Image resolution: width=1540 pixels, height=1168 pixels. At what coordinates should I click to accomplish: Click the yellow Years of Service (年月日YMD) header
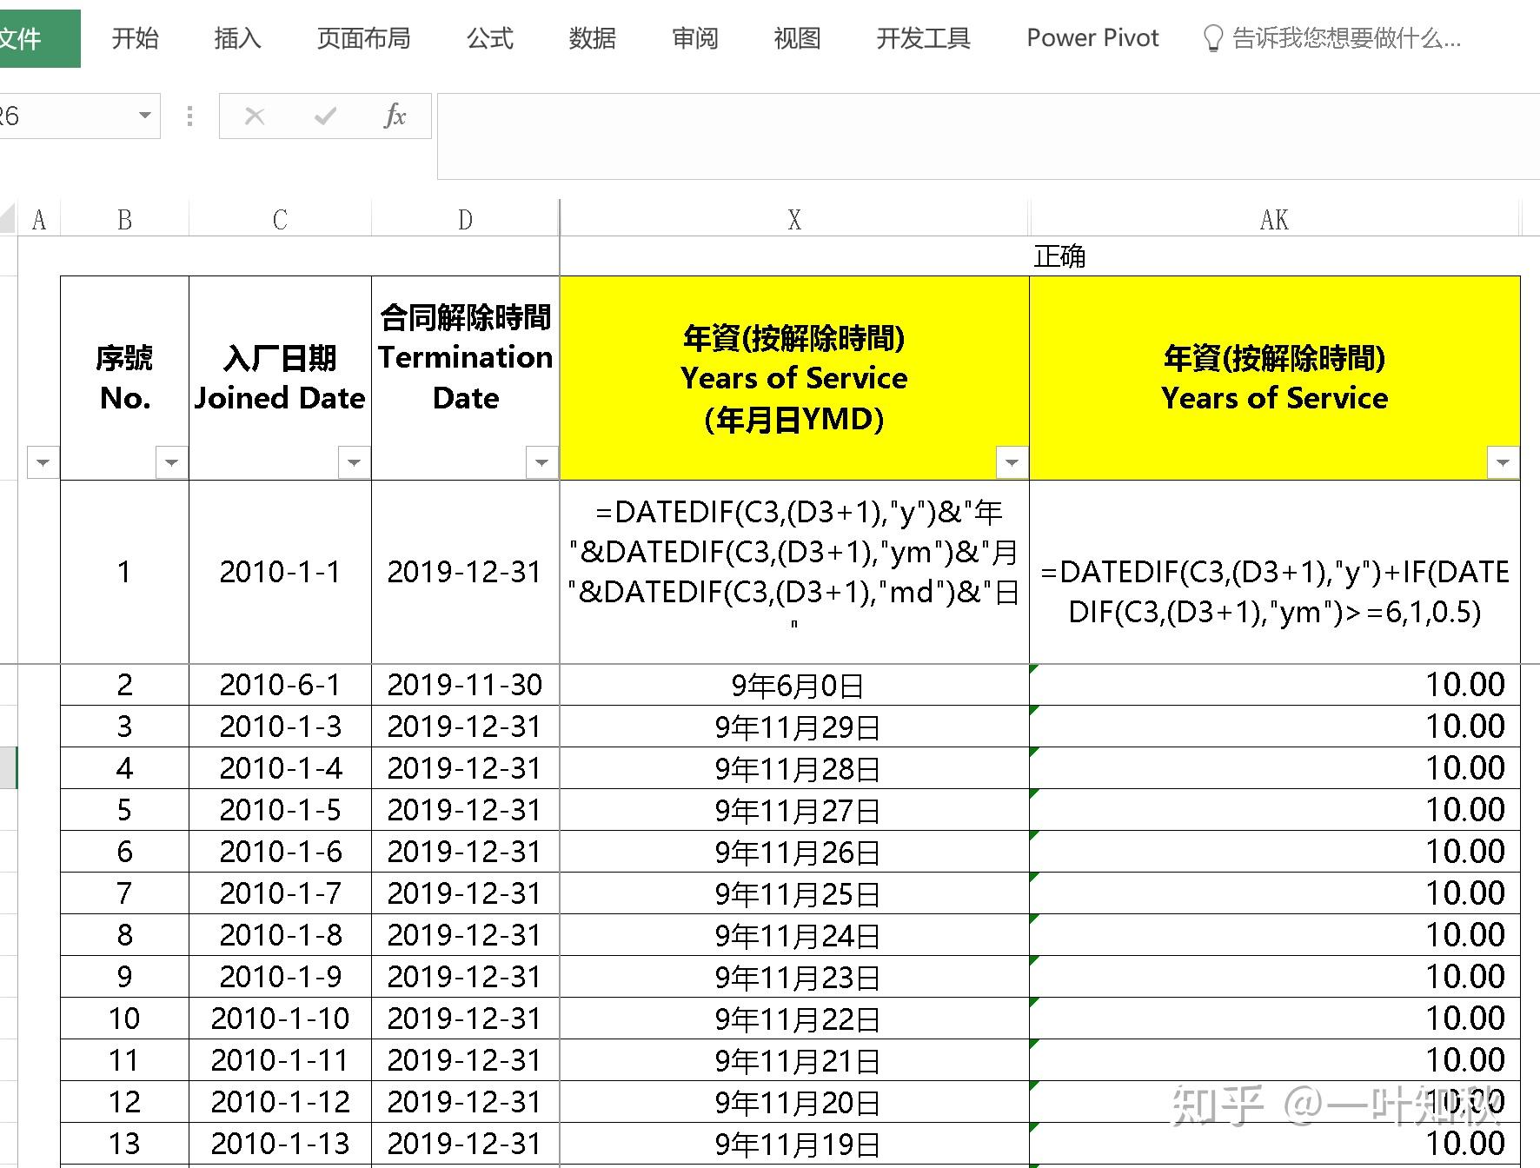point(794,378)
